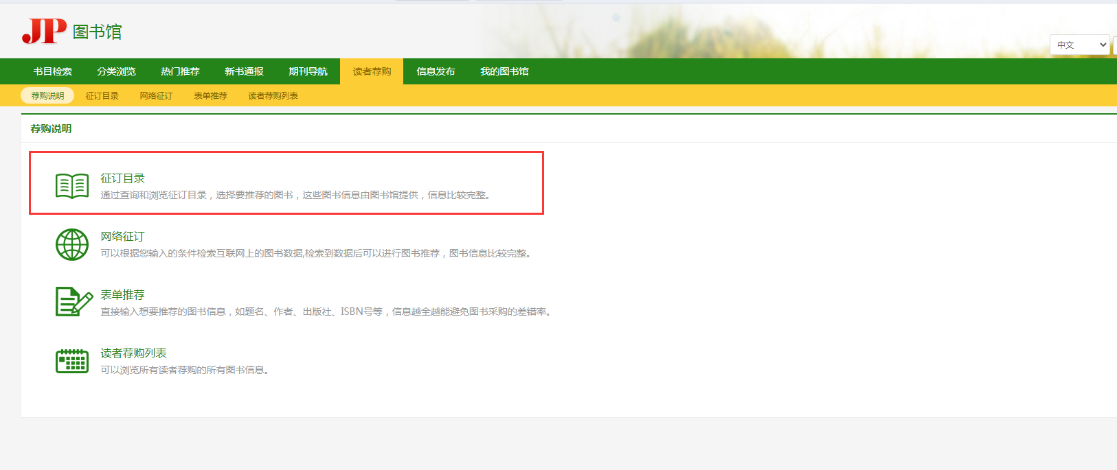This screenshot has height=470, width=1117.
Task: Click the calendar grid icon for 读者荐购列表
Action: (72, 361)
